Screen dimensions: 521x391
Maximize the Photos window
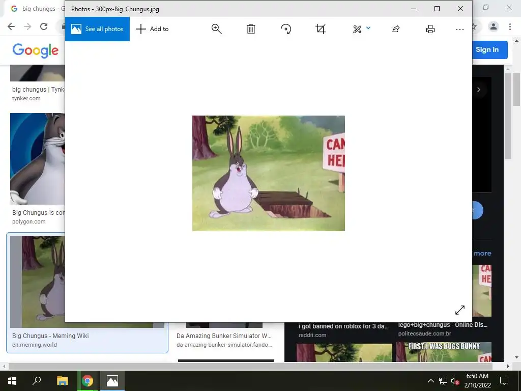437,9
